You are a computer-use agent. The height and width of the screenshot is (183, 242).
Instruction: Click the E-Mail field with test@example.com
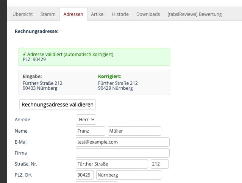pyautogui.click(x=123, y=142)
